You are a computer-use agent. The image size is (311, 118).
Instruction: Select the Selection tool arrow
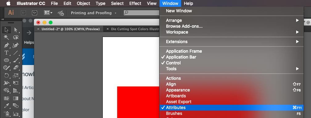point(6,30)
